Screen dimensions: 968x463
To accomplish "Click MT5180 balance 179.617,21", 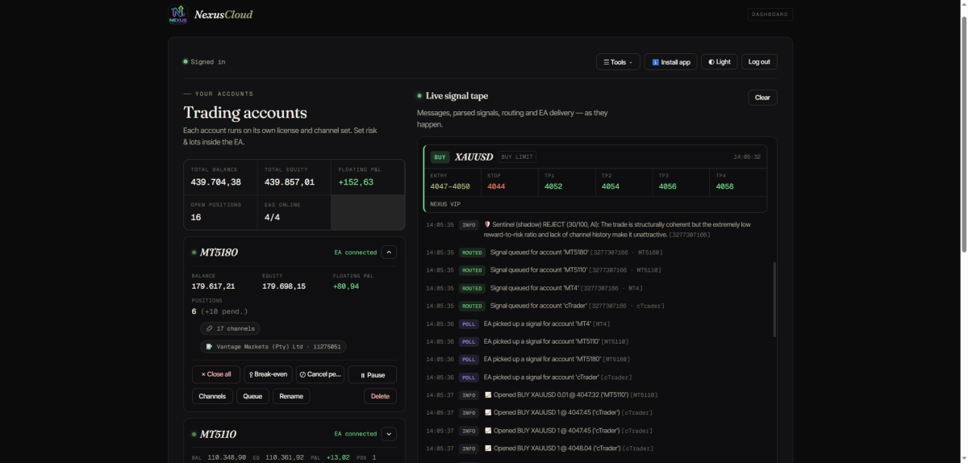I will pyautogui.click(x=213, y=286).
